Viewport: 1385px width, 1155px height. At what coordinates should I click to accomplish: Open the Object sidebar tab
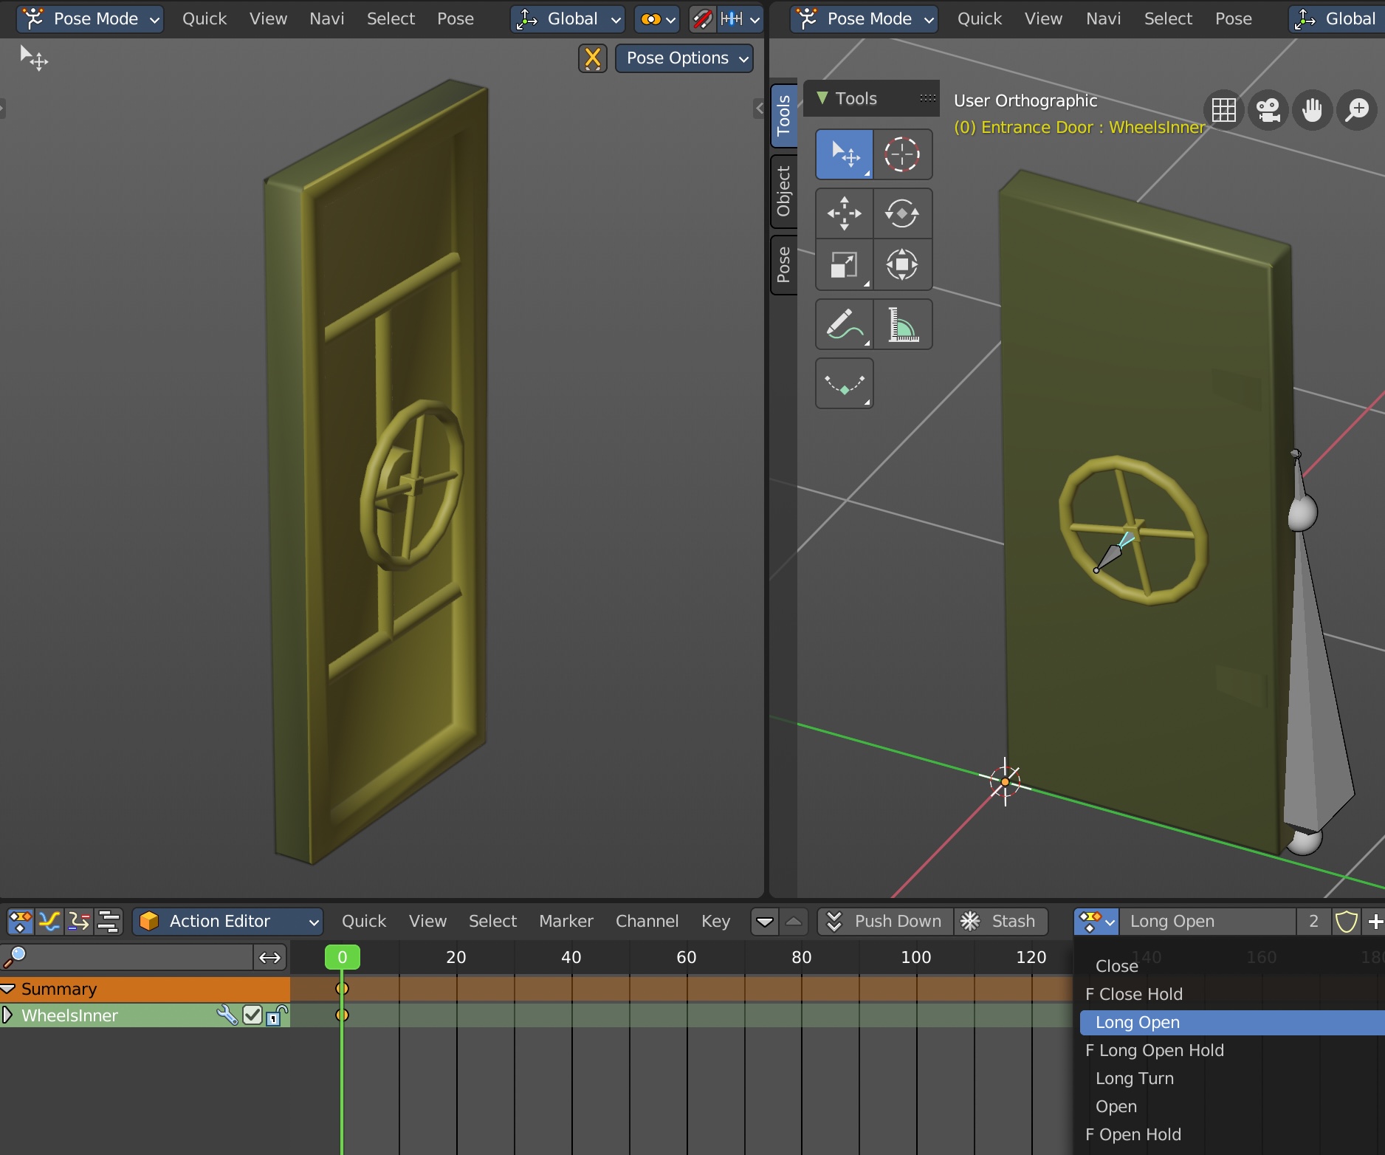click(783, 191)
